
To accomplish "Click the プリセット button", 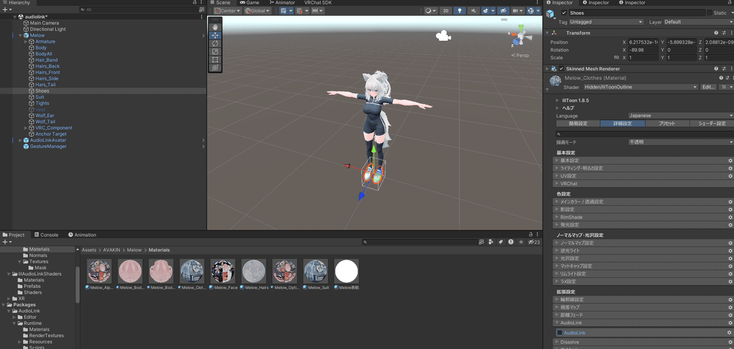I will pyautogui.click(x=667, y=123).
